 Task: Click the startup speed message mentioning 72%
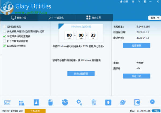tap(78, 46)
